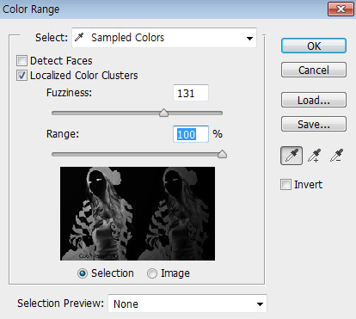Switch preview to Image radio button
Image resolution: width=356 pixels, height=319 pixels.
click(152, 273)
